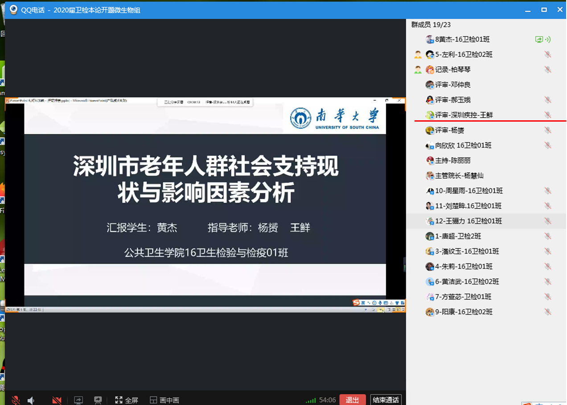The height and width of the screenshot is (405, 567).
Task: End the call with 结束通话
Action: click(386, 400)
